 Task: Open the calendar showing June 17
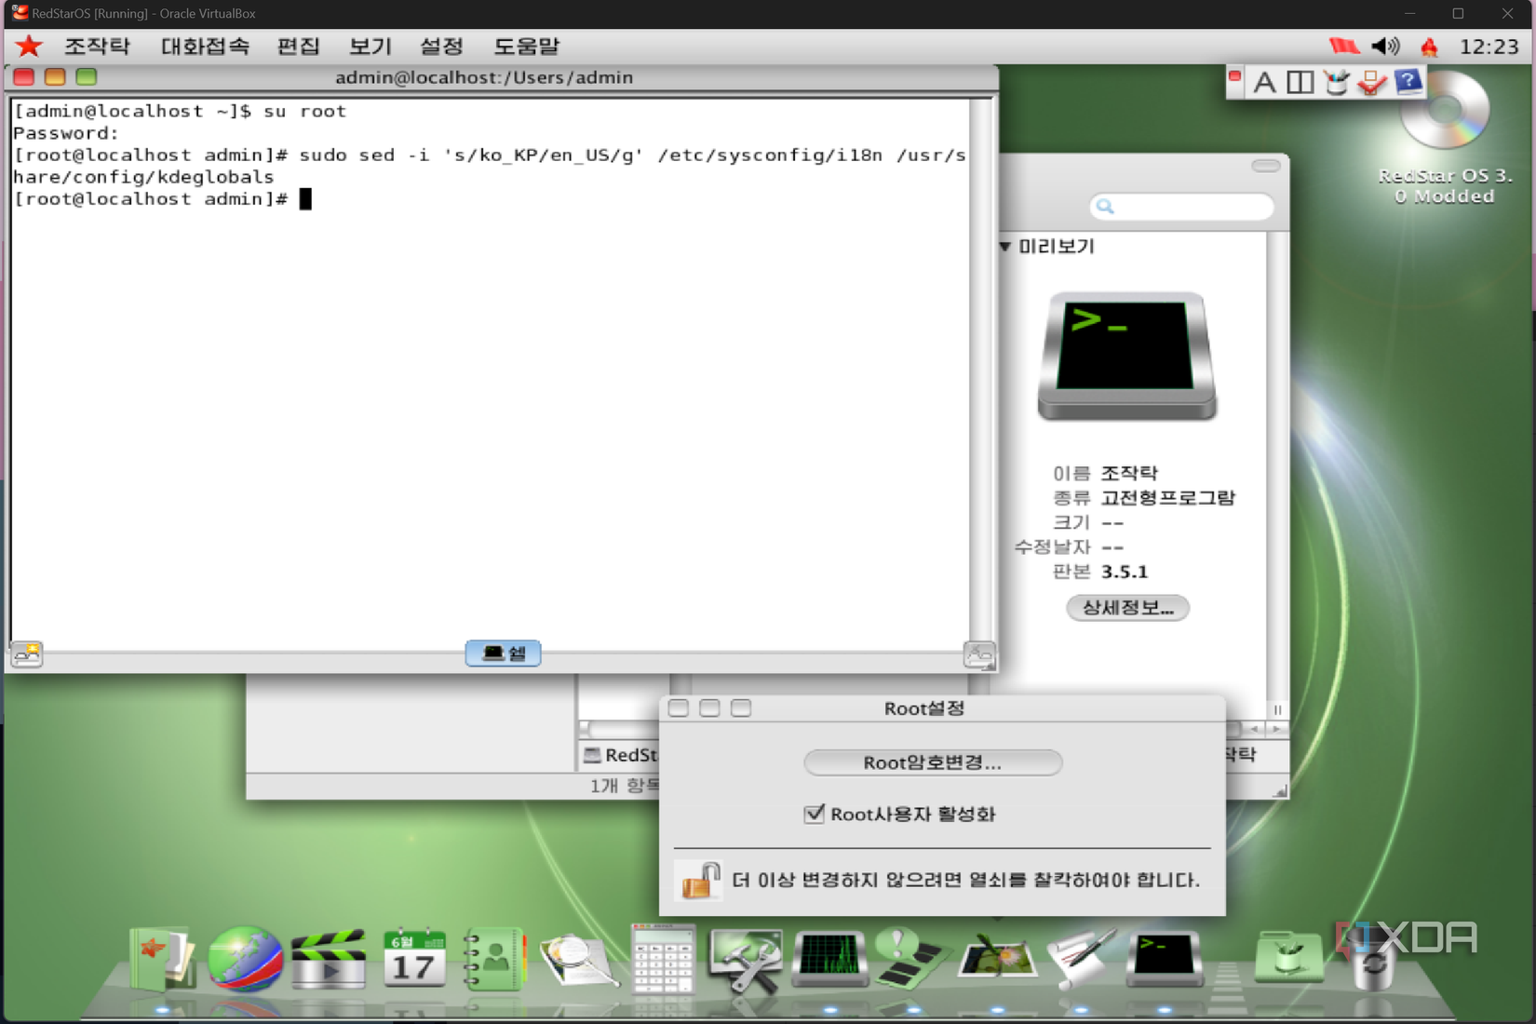point(414,959)
